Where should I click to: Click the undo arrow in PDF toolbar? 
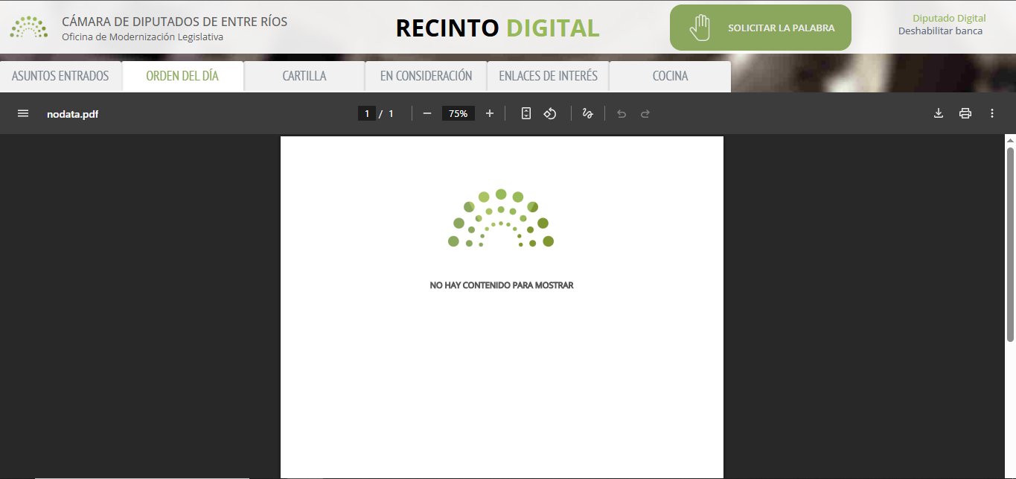coord(622,113)
